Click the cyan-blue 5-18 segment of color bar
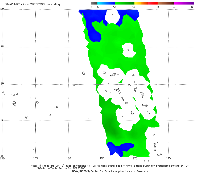The width and height of the screenshot is (197, 173). 106,3
